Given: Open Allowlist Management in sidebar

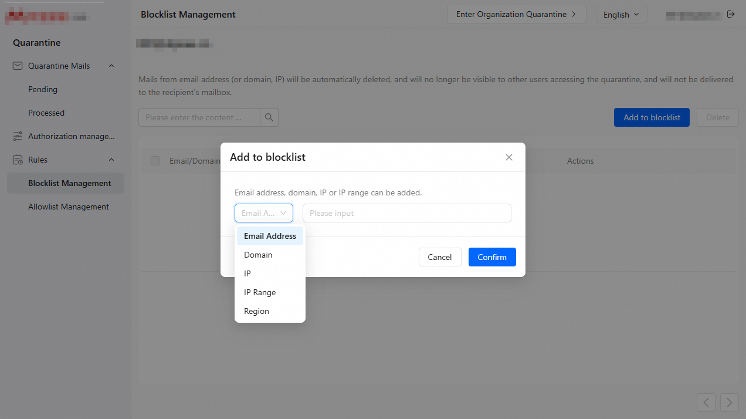Looking at the screenshot, I should (69, 207).
